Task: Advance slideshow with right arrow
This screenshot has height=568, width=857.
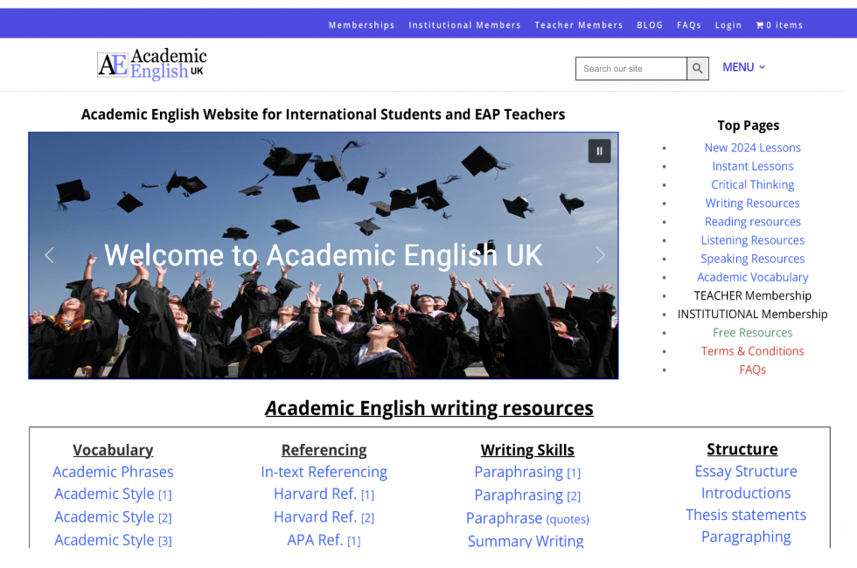Action: tap(601, 255)
